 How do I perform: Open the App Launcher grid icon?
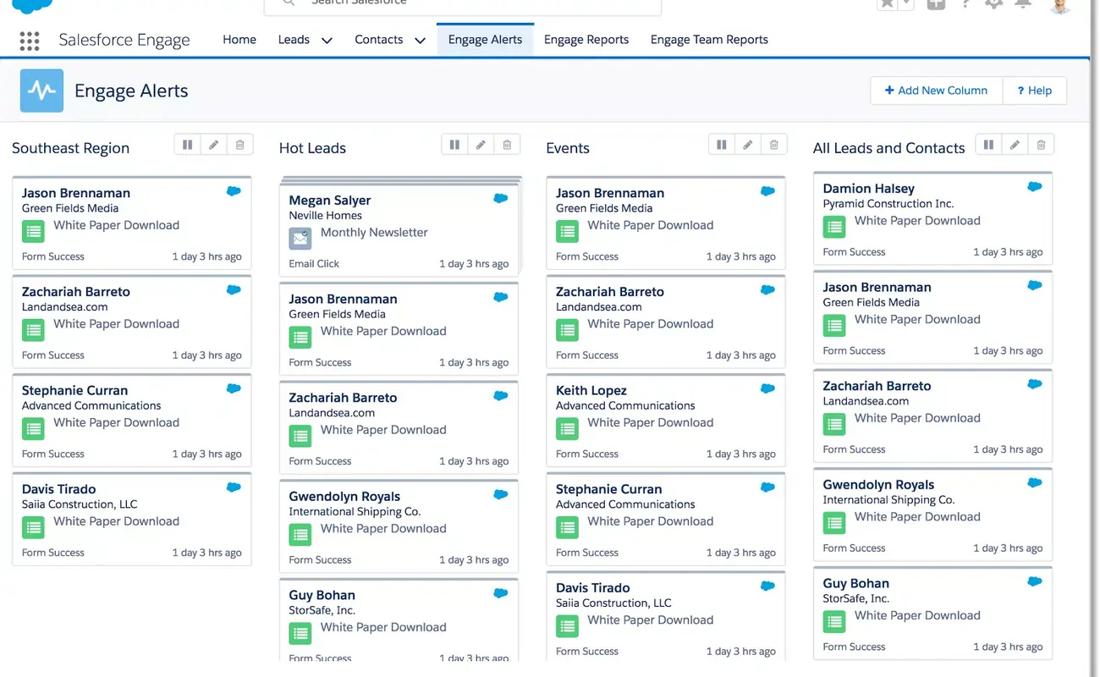coord(30,41)
